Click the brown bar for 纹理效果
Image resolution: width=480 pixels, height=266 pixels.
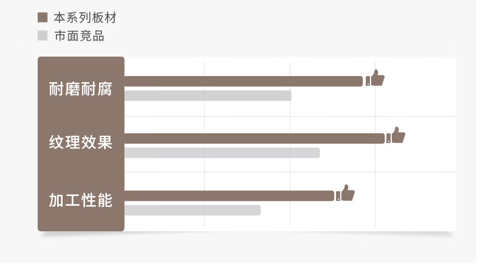point(254,138)
